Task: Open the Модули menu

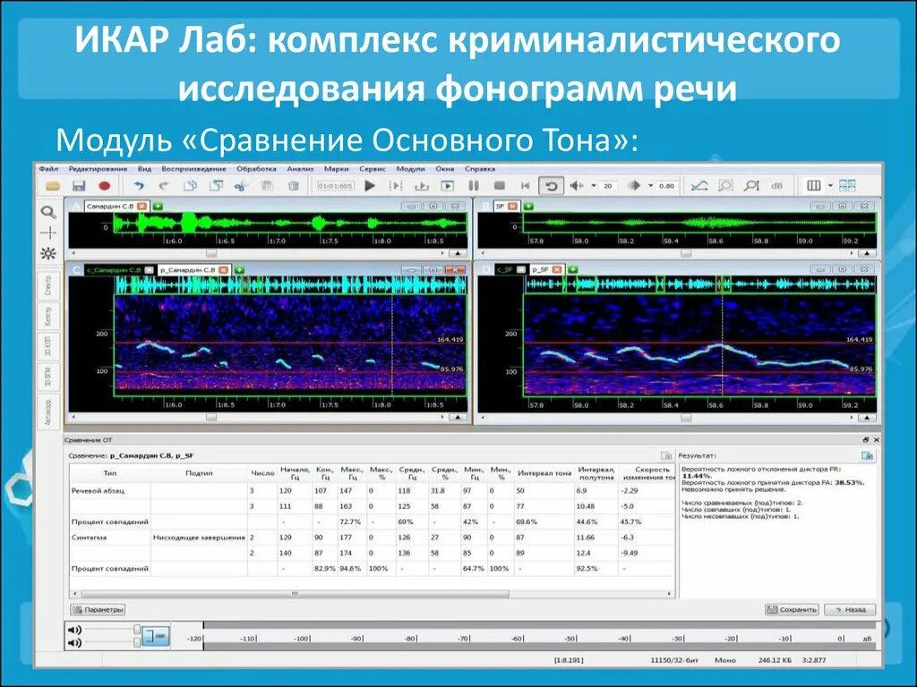Action: [x=410, y=169]
